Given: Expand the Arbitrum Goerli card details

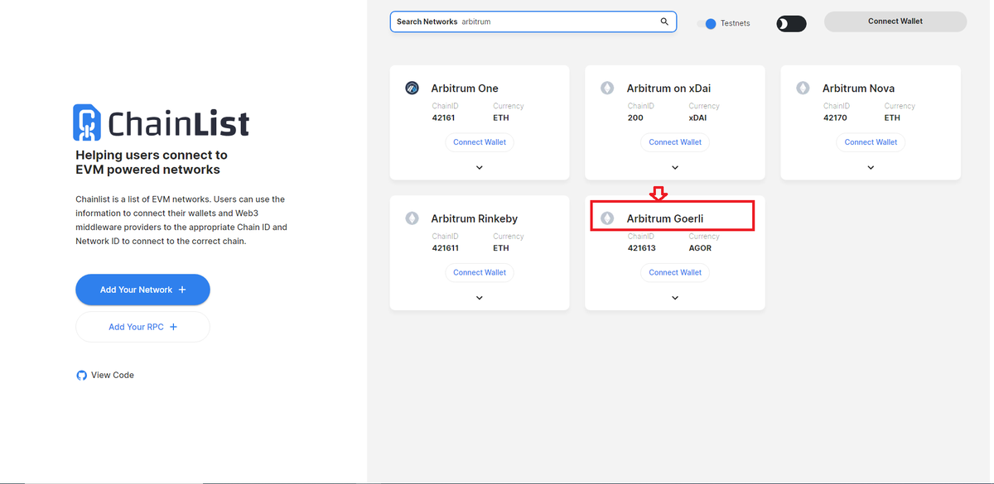Looking at the screenshot, I should [675, 298].
